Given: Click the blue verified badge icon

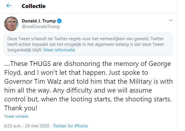Looking at the screenshot, I should (59, 21).
